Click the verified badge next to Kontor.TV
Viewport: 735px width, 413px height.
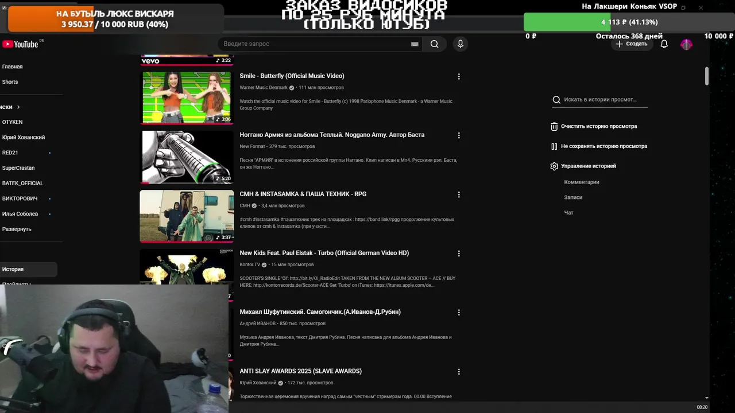pos(264,265)
